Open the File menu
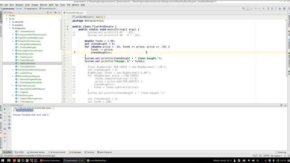Screen dimensions: 290x163 click(1, 5)
